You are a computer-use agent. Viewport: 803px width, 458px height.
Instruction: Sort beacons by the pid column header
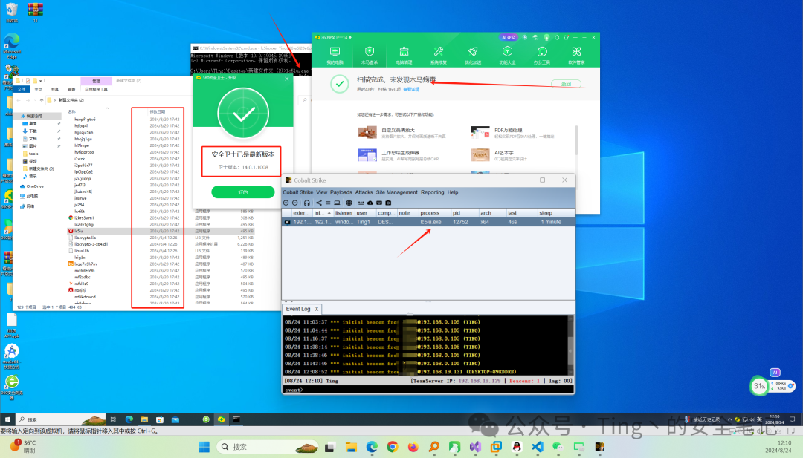click(465, 213)
